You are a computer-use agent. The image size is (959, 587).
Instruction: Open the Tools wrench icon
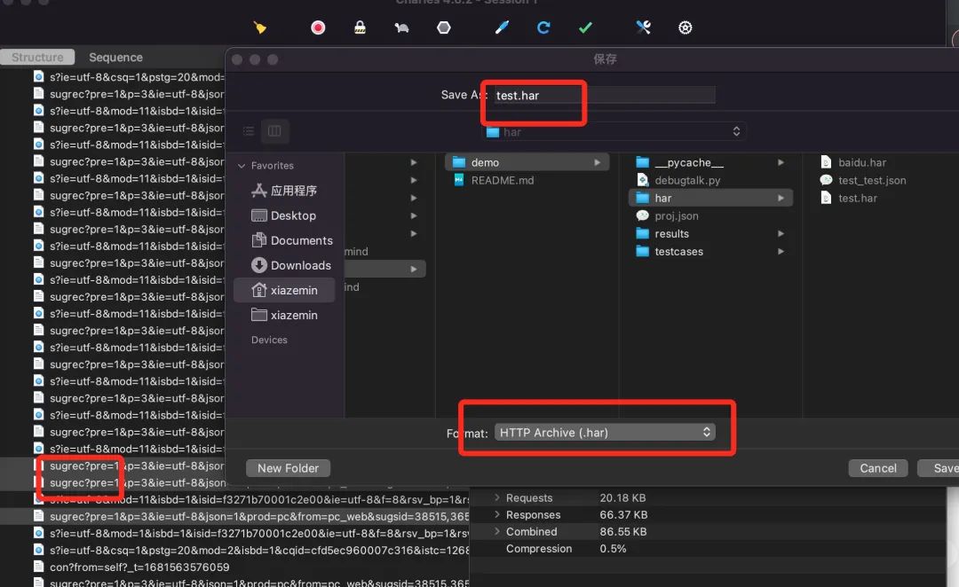pos(644,27)
